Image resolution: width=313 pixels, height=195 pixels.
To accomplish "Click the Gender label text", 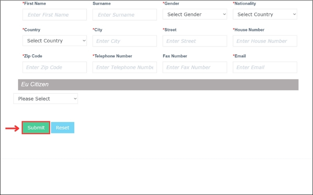I will click(x=171, y=4).
